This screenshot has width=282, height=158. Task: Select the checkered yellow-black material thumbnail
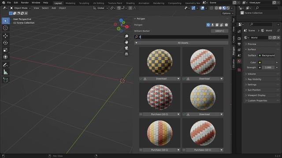coord(160,62)
